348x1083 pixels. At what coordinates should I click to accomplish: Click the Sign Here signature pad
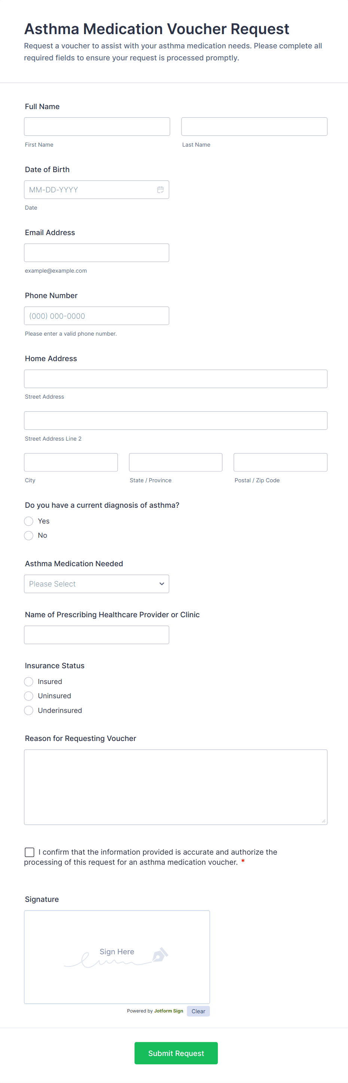(116, 957)
